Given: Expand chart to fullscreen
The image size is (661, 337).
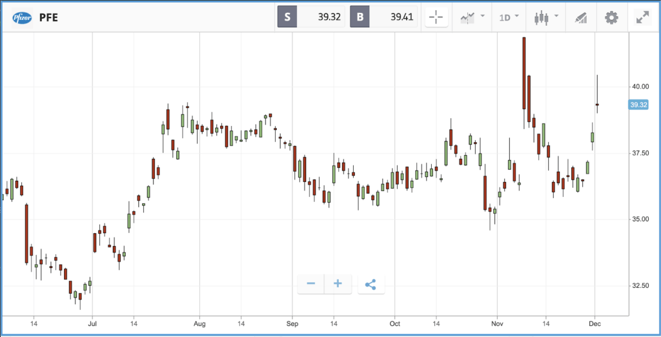Looking at the screenshot, I should pyautogui.click(x=642, y=17).
